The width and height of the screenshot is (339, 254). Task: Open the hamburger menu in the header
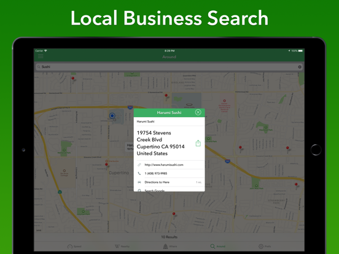click(x=41, y=56)
